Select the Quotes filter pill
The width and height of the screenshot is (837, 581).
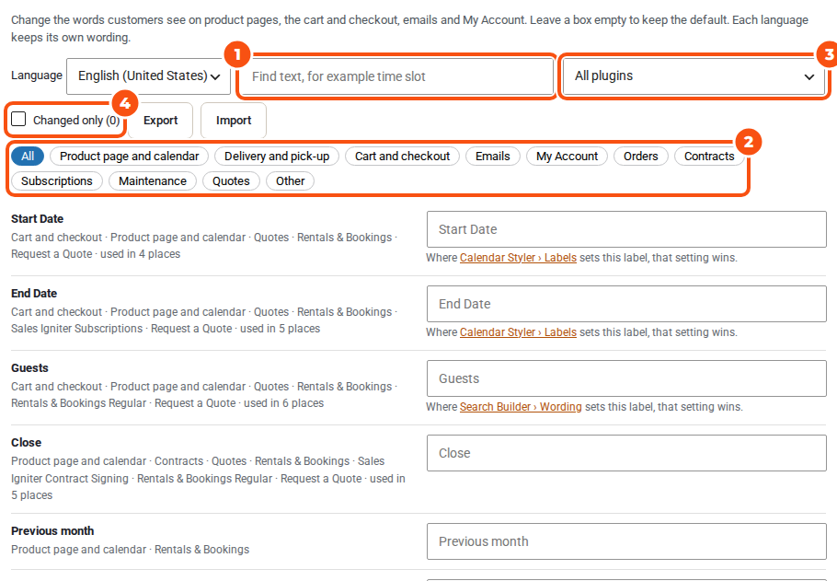pyautogui.click(x=231, y=181)
